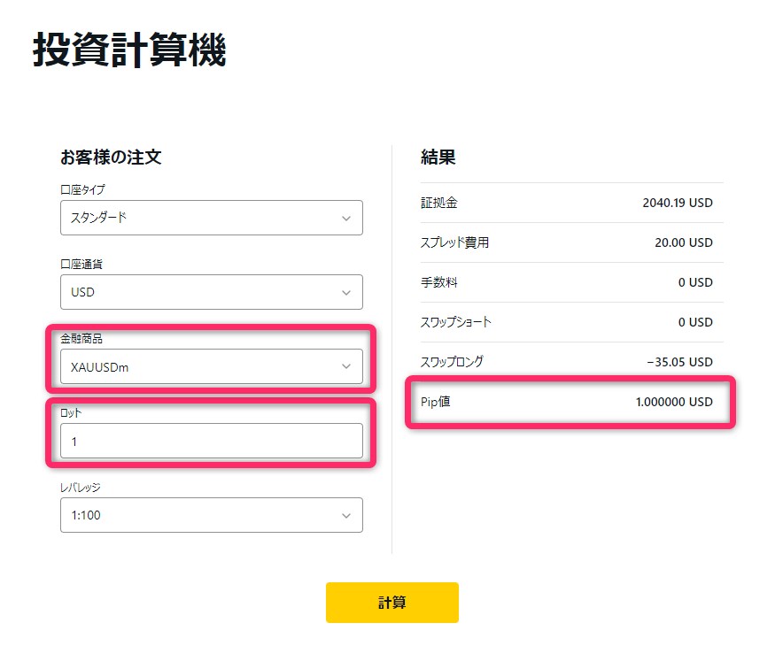Click the 結果 section heading
The height and width of the screenshot is (646, 783).
click(x=435, y=157)
